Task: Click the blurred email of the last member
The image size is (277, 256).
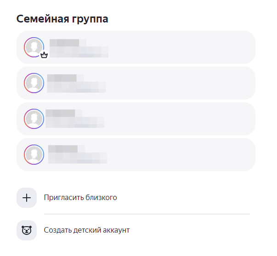Action: (x=78, y=158)
